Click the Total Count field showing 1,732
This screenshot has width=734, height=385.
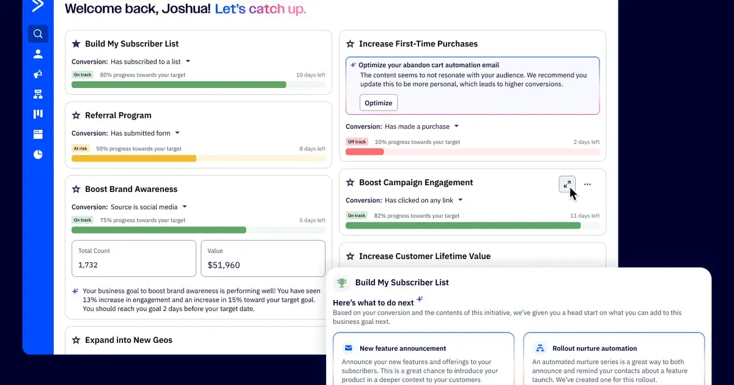133,258
